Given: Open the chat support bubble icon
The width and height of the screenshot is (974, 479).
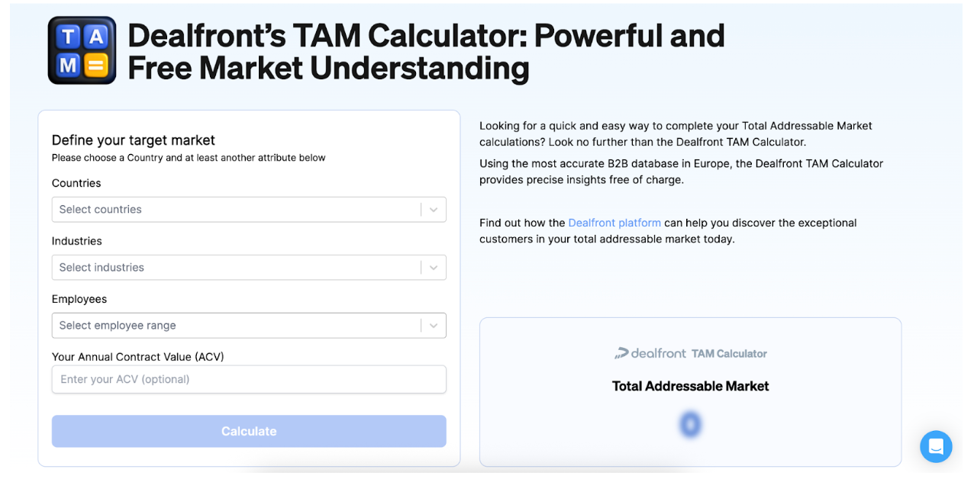Looking at the screenshot, I should pos(936,446).
